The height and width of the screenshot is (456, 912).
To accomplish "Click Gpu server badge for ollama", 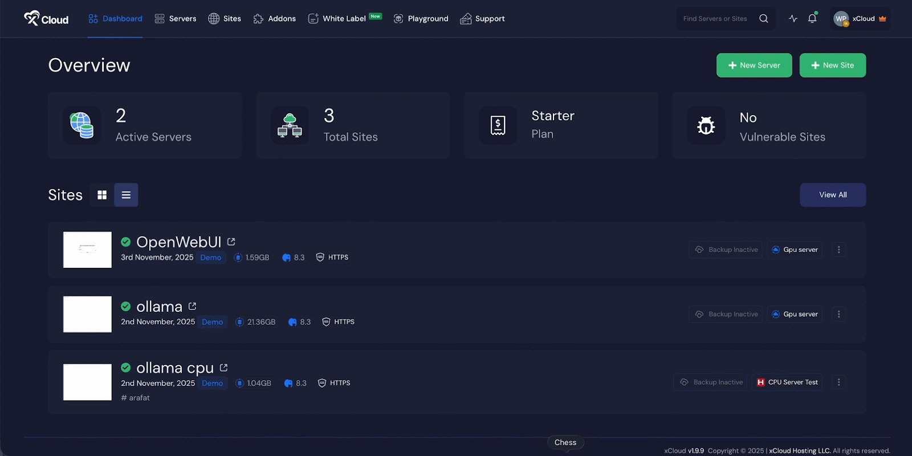I will [x=795, y=314].
